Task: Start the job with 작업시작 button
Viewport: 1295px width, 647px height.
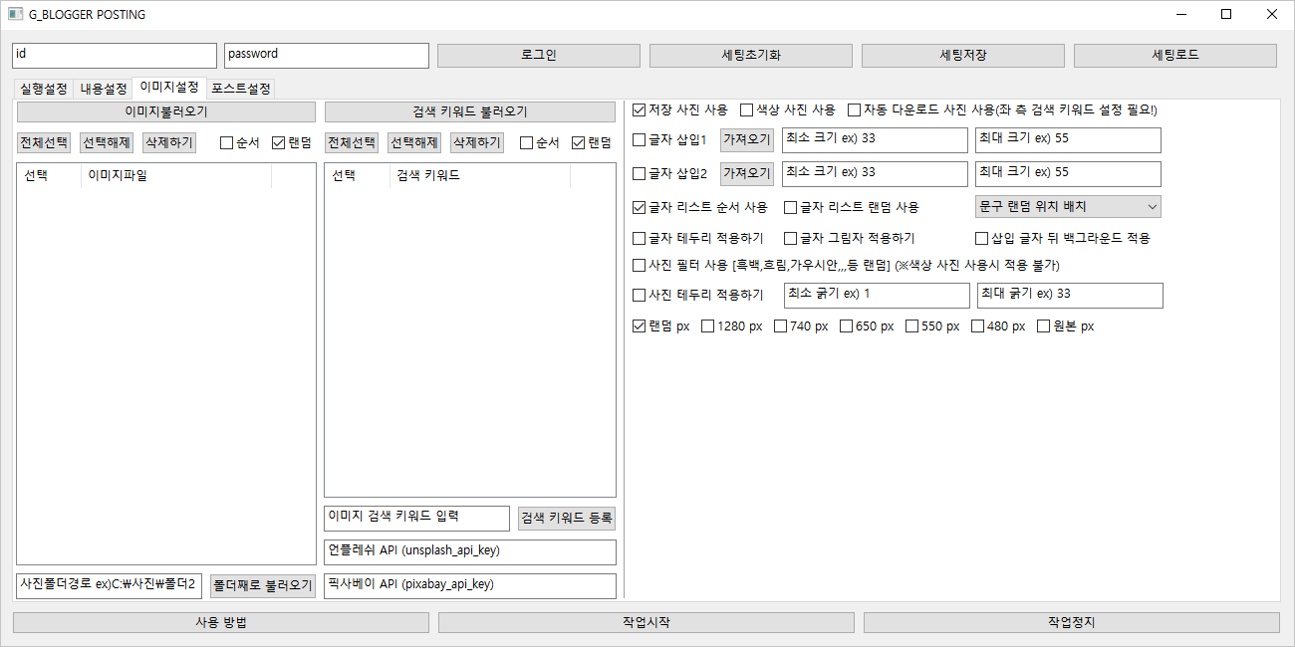Action: click(x=646, y=622)
